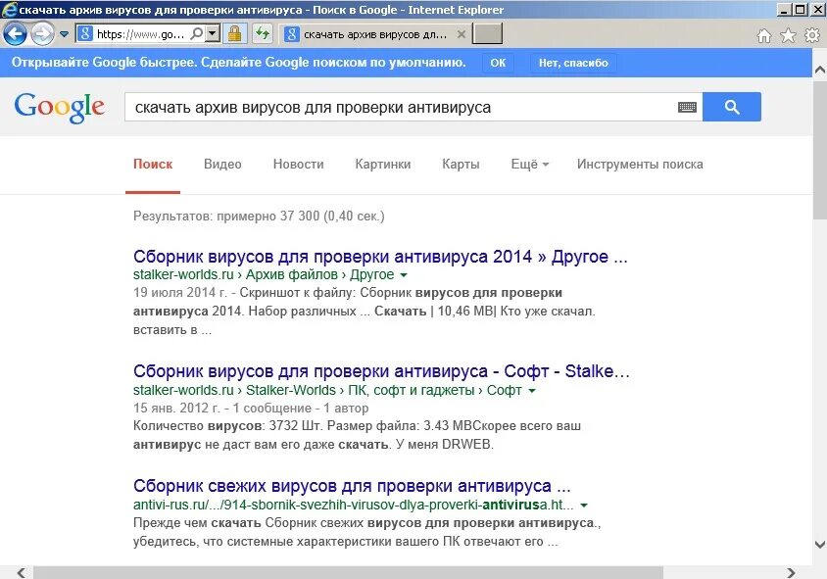827x579 pixels.
Task: Switch to the Новости tab
Action: point(299,164)
